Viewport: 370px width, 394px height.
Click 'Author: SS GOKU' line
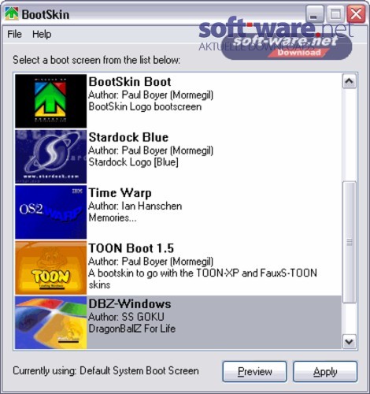tap(127, 317)
